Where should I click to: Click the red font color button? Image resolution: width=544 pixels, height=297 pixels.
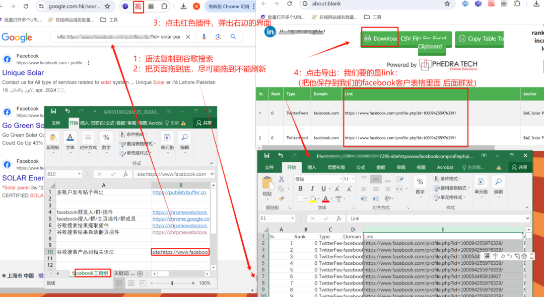coord(325,199)
